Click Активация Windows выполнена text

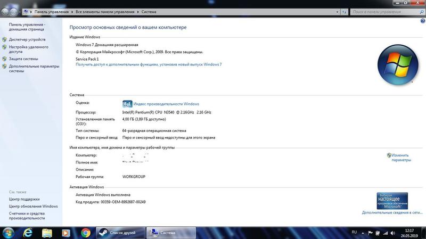[103, 195]
